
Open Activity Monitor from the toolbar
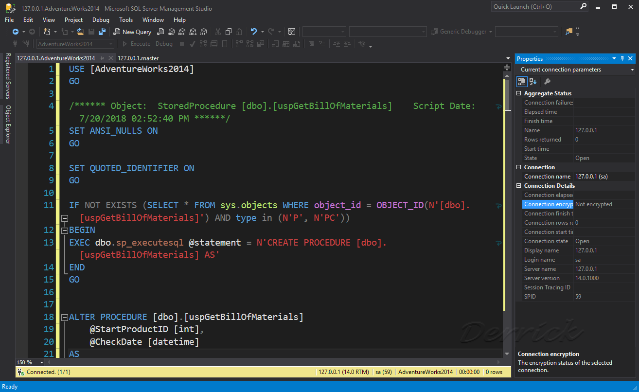tap(291, 31)
